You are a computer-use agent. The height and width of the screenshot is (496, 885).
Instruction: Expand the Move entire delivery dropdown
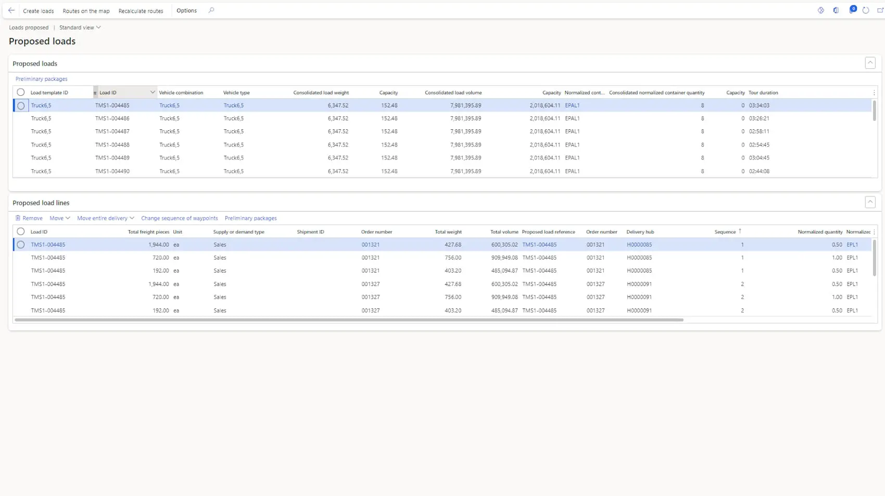(x=106, y=218)
